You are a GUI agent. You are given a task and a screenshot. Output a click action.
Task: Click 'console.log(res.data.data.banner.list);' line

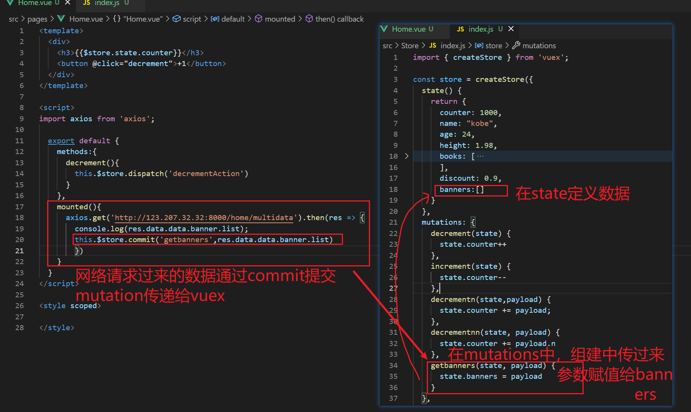pos(161,229)
